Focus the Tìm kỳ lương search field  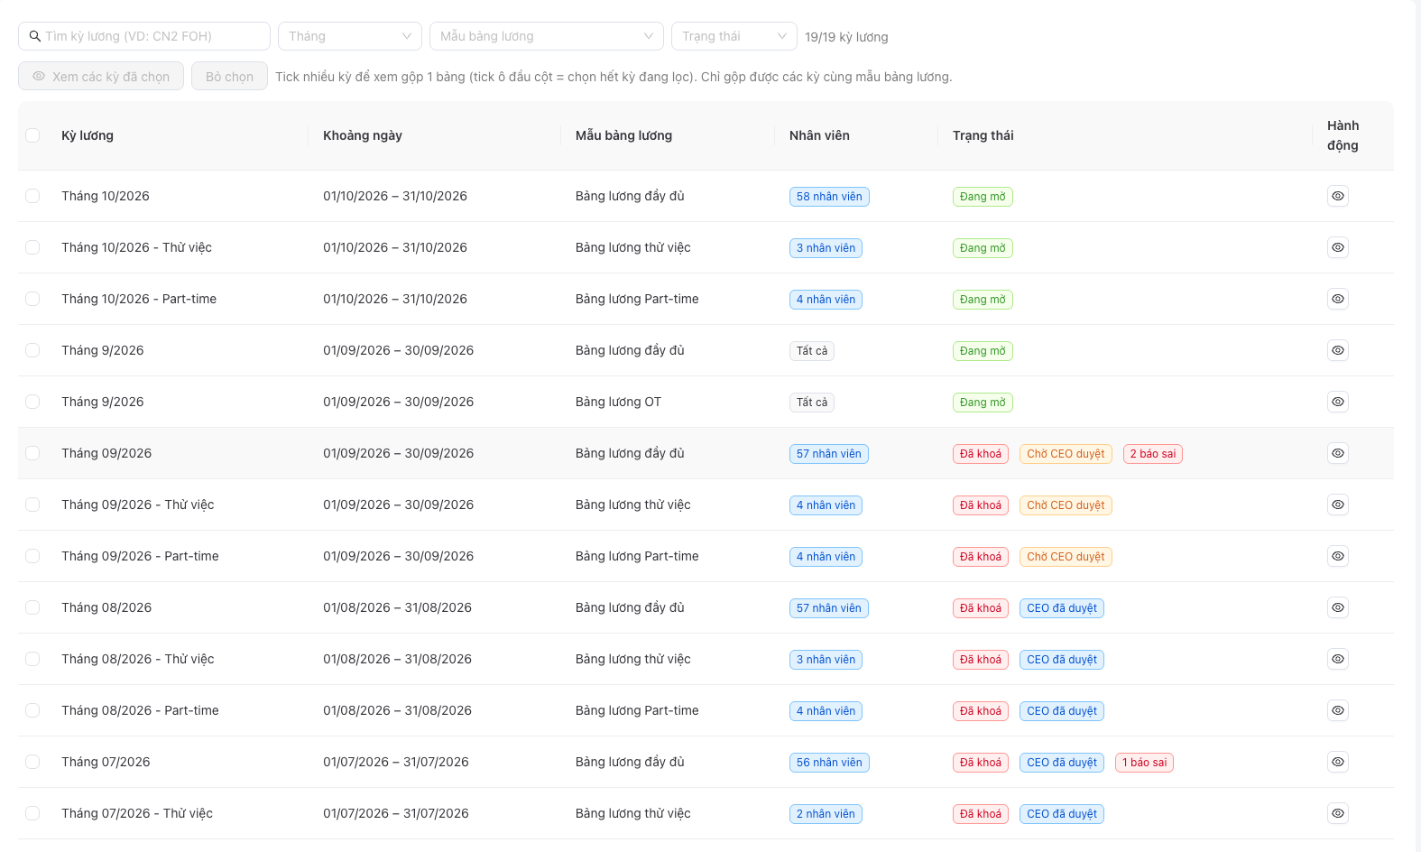click(x=144, y=36)
